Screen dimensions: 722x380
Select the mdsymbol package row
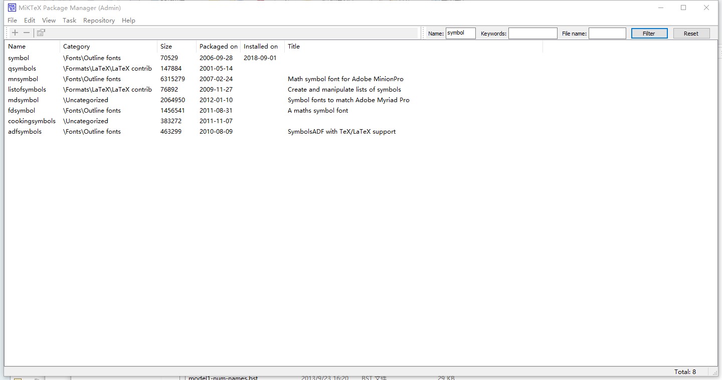click(273, 100)
